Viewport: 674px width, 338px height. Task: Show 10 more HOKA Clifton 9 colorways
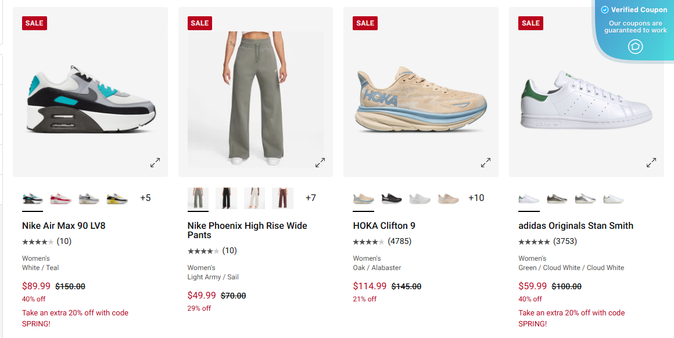click(476, 197)
